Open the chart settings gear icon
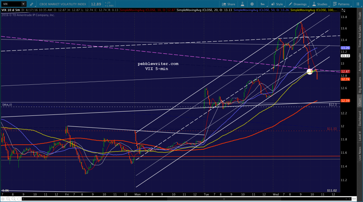The height and width of the screenshot is (202, 363). pos(252,4)
